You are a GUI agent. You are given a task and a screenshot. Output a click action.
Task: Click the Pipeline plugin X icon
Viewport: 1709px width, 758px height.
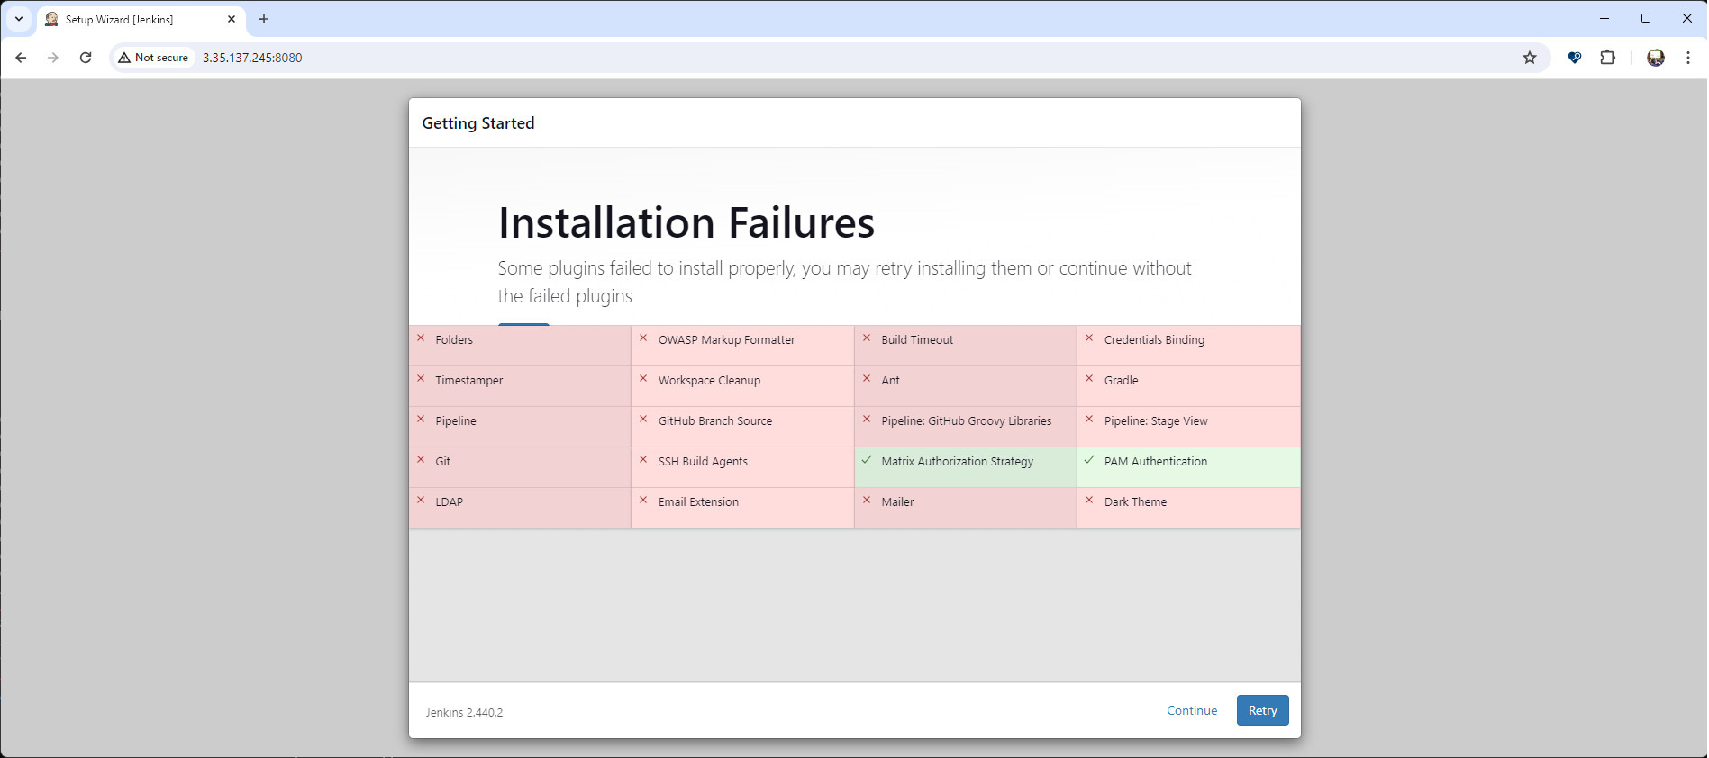point(421,420)
